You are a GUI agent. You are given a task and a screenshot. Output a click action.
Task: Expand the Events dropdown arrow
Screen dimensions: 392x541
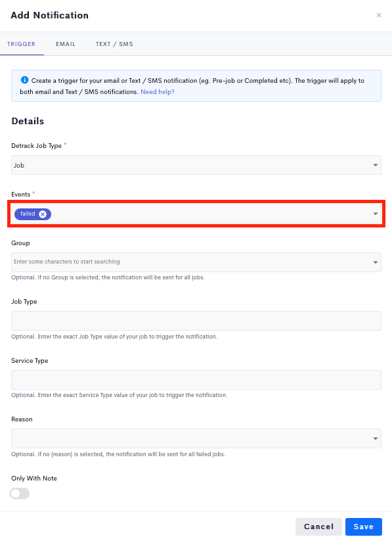click(x=376, y=214)
